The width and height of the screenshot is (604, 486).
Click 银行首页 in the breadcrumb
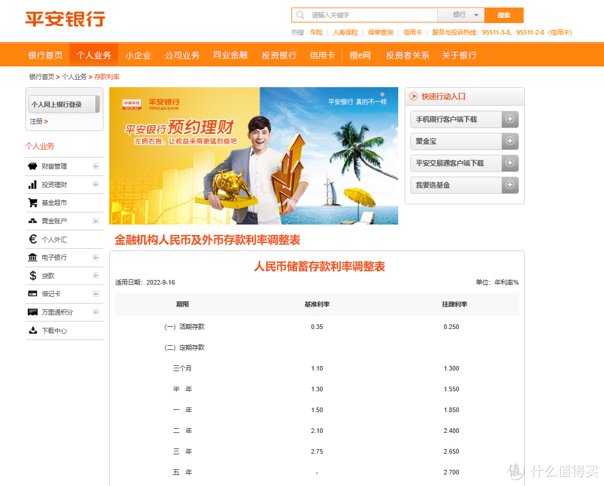[42, 77]
